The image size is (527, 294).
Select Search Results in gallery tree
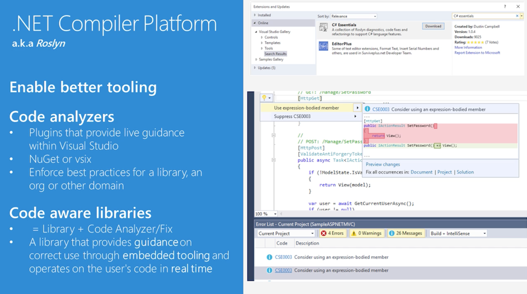click(275, 54)
